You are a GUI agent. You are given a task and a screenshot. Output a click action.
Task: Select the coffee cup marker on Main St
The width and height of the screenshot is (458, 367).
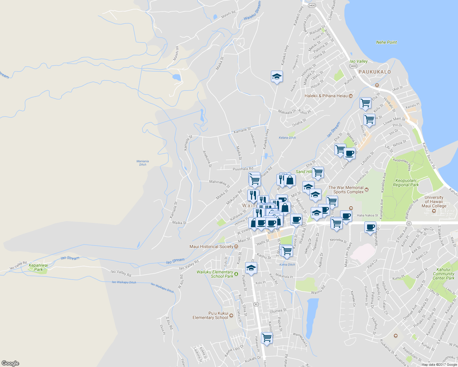(x=271, y=222)
